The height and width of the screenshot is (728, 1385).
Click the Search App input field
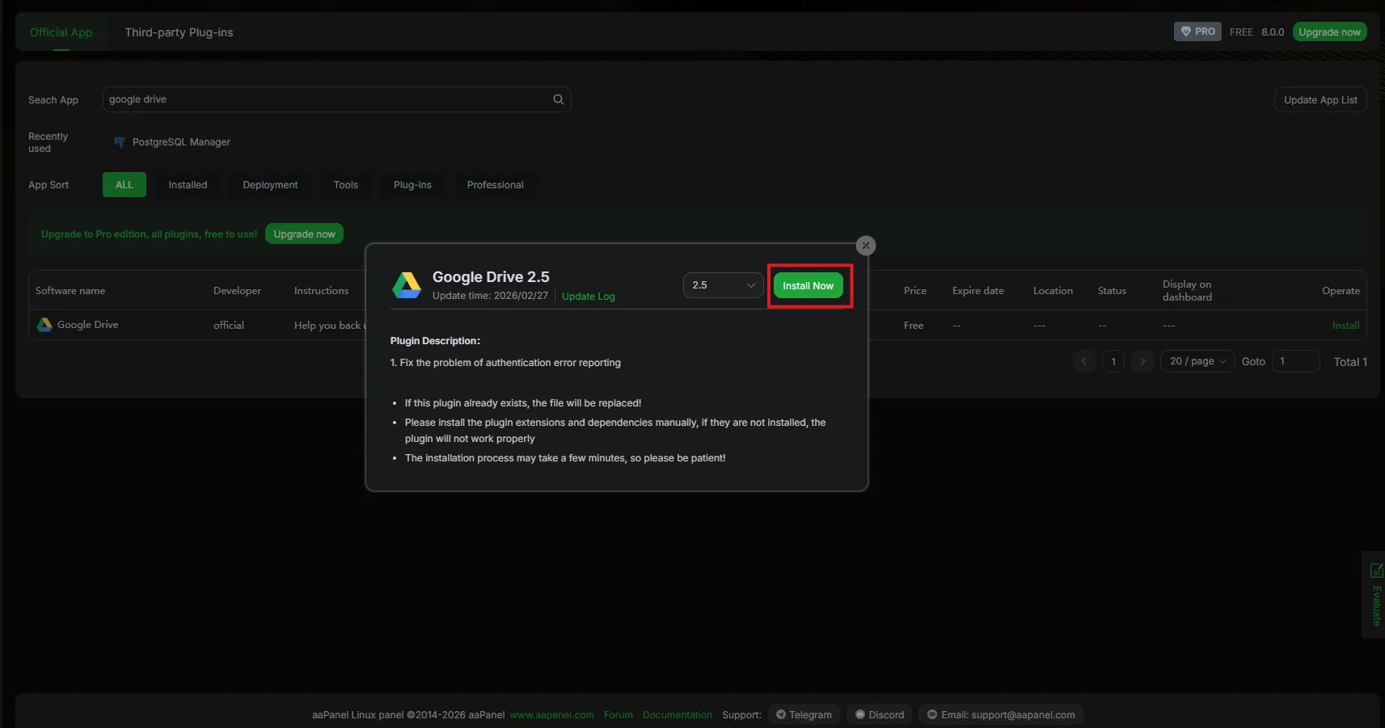[327, 99]
